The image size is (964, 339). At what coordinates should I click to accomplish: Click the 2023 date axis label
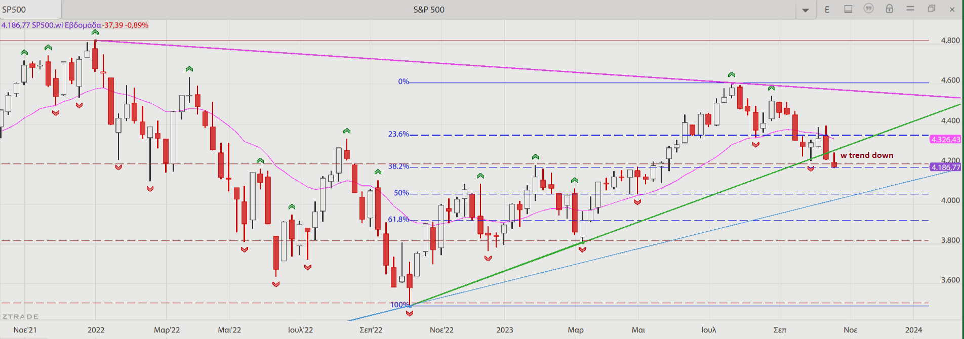tap(504, 330)
